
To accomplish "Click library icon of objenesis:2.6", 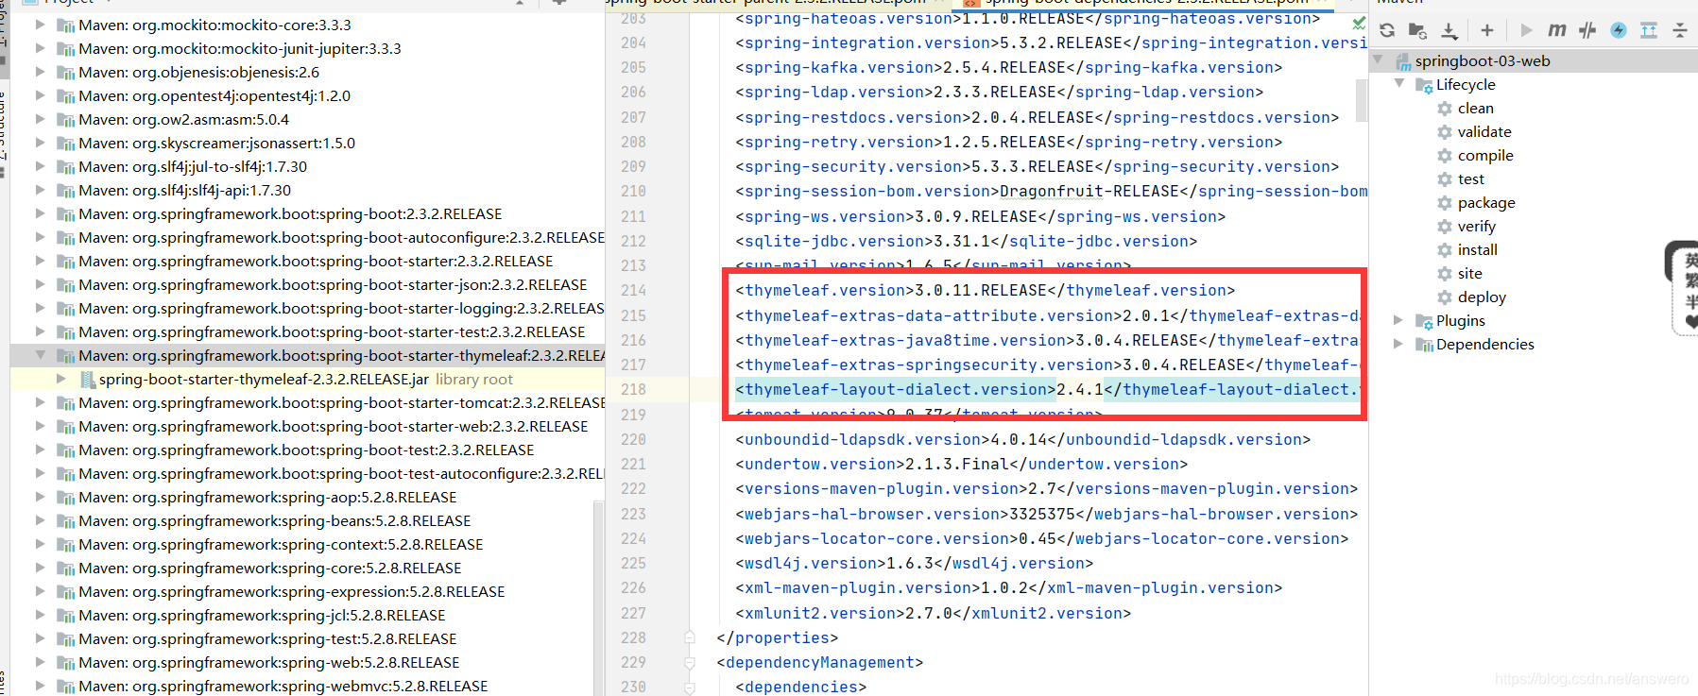I will coord(65,73).
